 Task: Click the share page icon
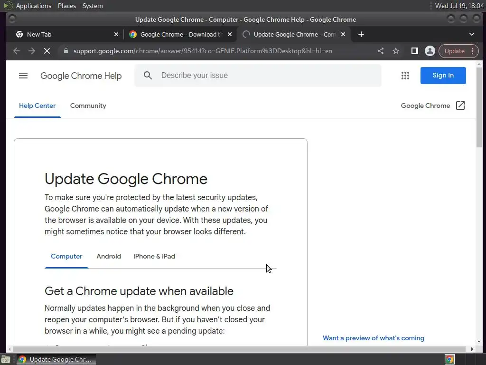coord(381,51)
